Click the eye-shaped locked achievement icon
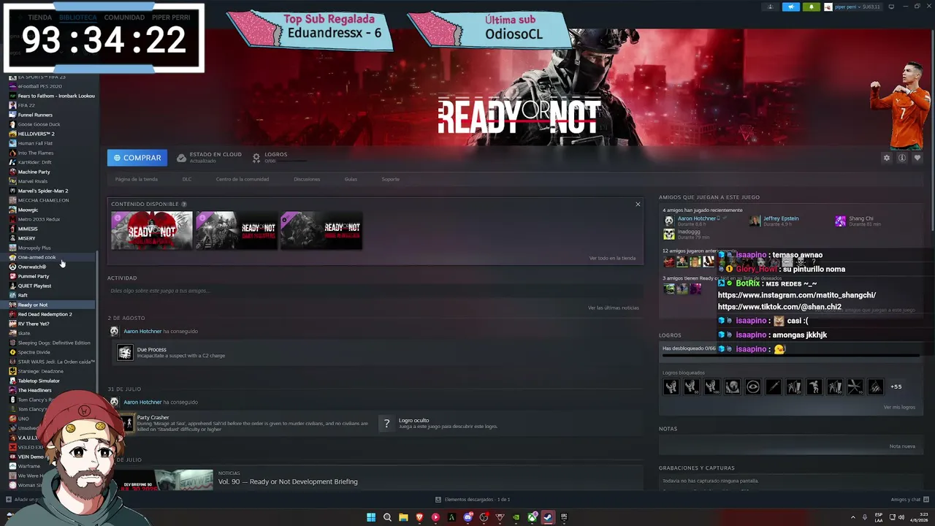935x526 pixels. 753,386
